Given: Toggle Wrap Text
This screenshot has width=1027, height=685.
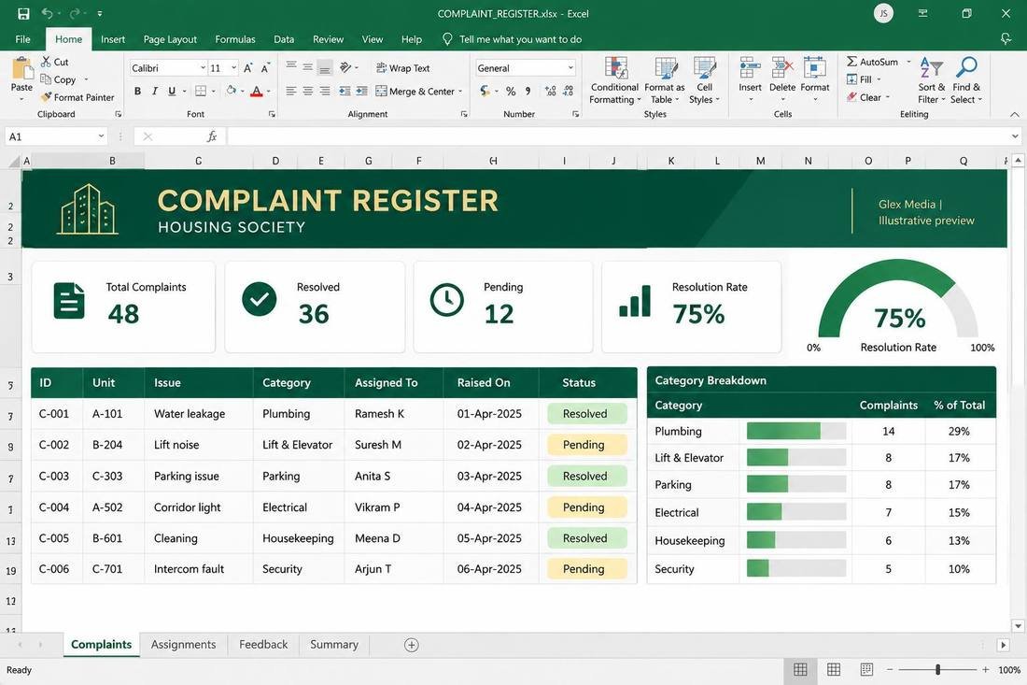Looking at the screenshot, I should coord(402,68).
